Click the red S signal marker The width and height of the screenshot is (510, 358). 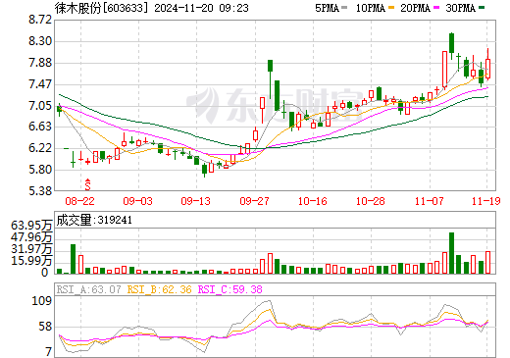pos(87,184)
